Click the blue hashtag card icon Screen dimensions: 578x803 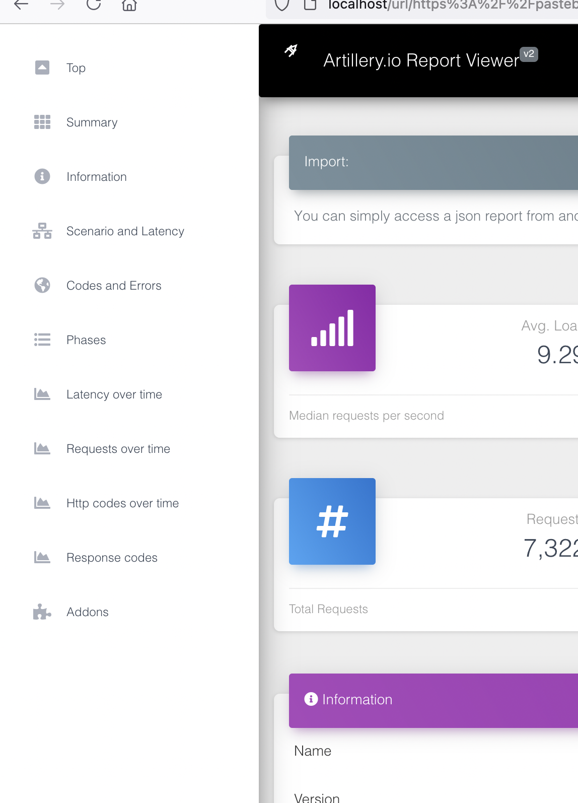click(x=332, y=521)
